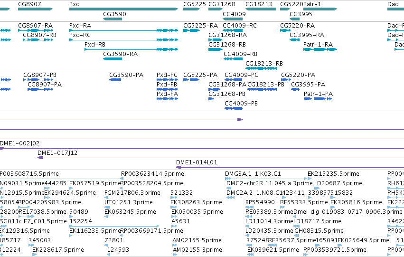Open EST EK215235.5prime
Viewport: 404px width, 257px height.
tap(333, 174)
